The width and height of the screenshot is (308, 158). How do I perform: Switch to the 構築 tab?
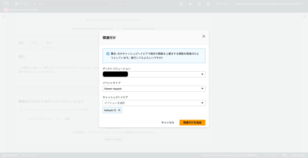(x=21, y=43)
